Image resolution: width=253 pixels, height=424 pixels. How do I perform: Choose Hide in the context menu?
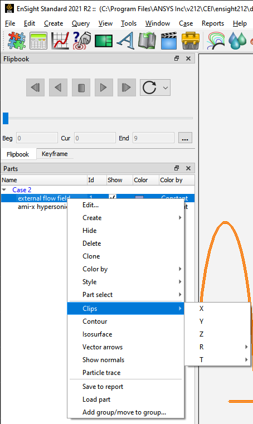[x=126, y=231]
